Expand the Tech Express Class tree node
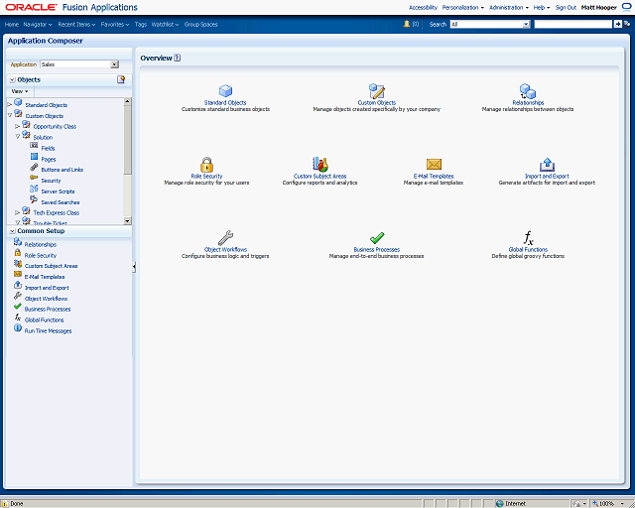 [18, 212]
